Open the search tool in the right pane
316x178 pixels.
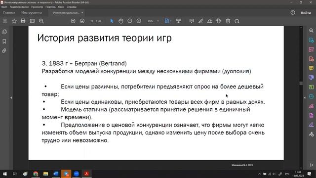coord(312,31)
